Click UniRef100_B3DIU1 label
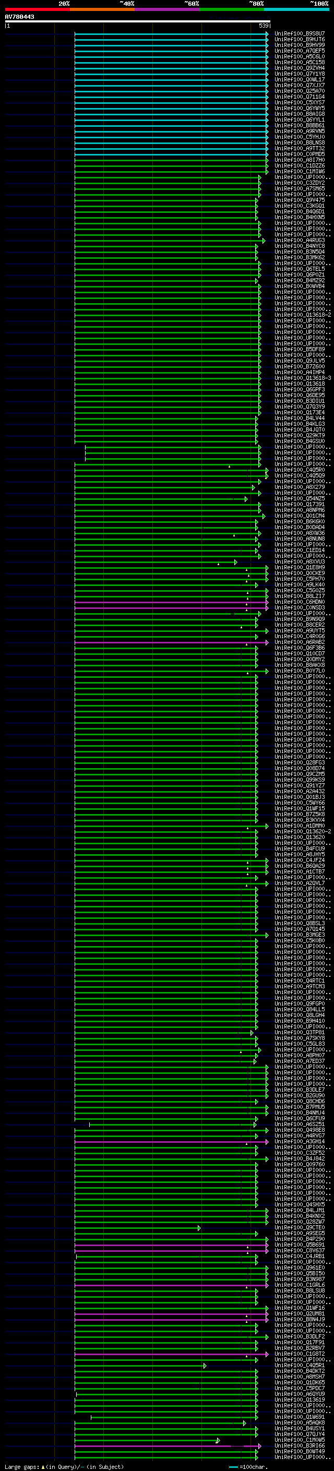The width and height of the screenshot is (334, 1471). [300, 401]
